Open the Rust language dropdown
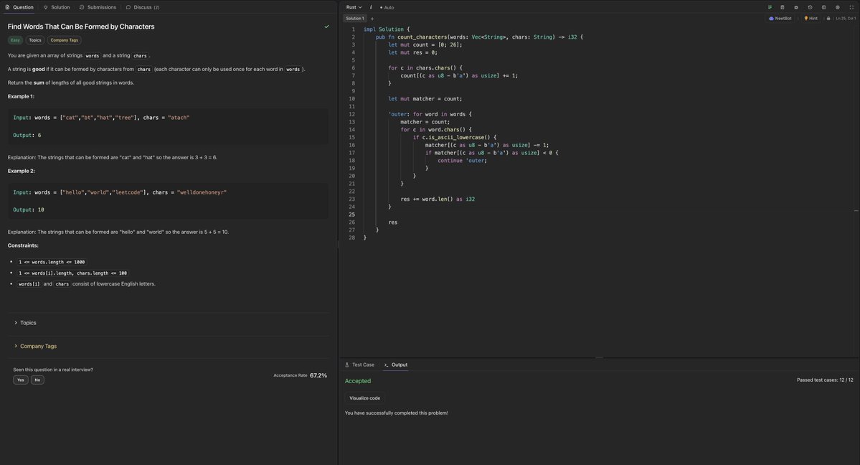Screen dimensions: 860x465 click(354, 7)
